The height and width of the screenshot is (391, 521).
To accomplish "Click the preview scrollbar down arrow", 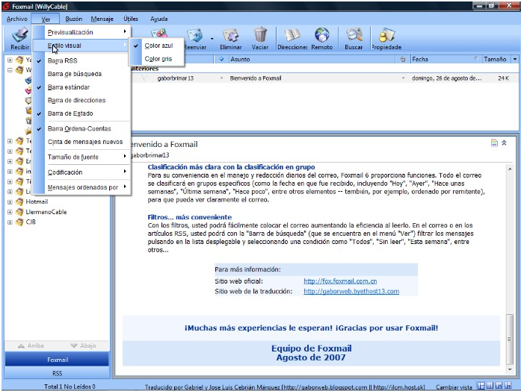I will pos(510,369).
